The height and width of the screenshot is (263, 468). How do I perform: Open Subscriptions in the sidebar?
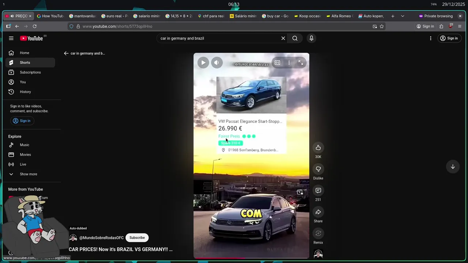pos(30,72)
